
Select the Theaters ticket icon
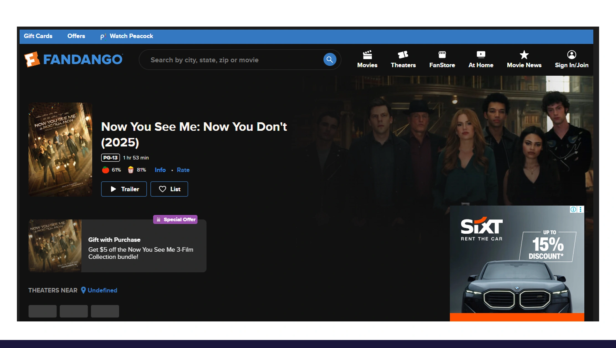[x=403, y=59]
